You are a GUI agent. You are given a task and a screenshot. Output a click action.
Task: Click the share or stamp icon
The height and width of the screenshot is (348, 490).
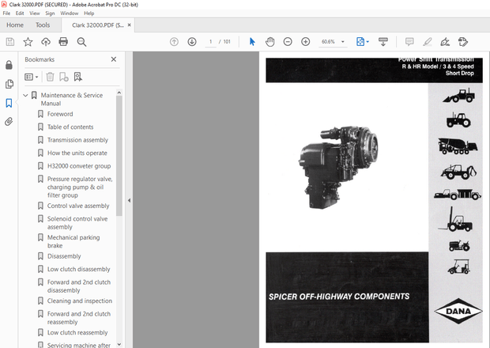pyautogui.click(x=463, y=42)
